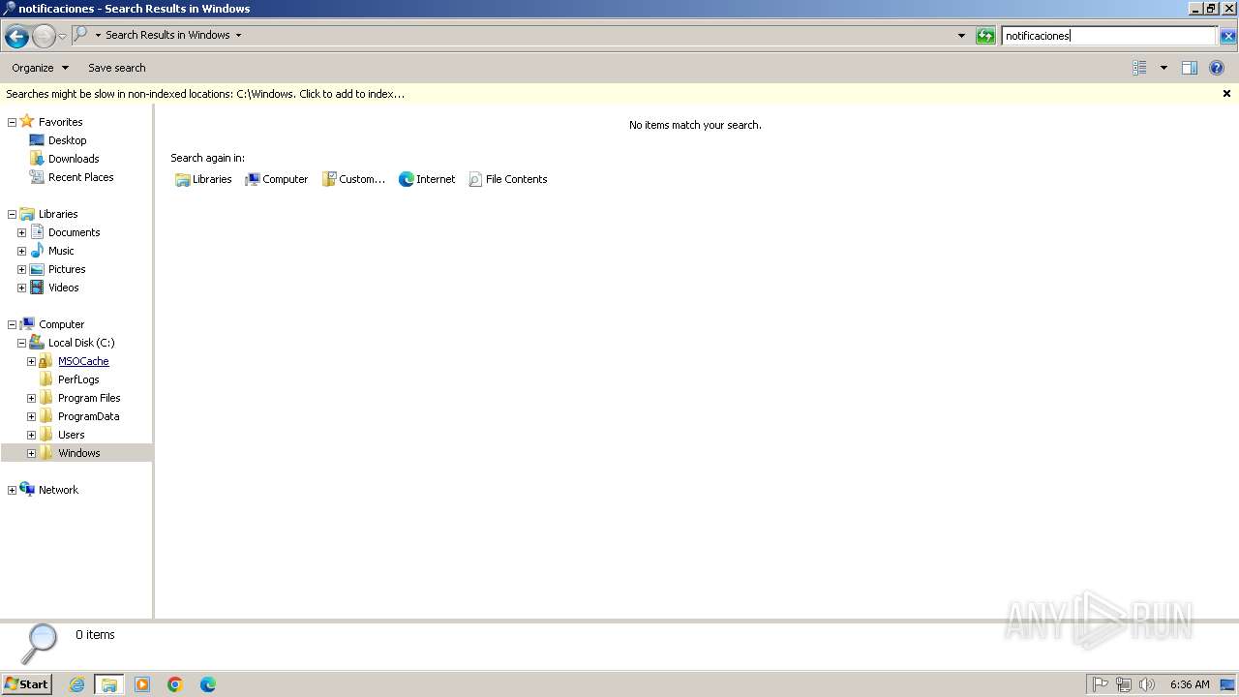
Task: Open the Organize menu
Action: click(40, 68)
